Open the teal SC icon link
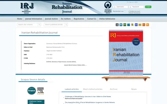The height and width of the screenshot is (104, 167). [x=129, y=25]
